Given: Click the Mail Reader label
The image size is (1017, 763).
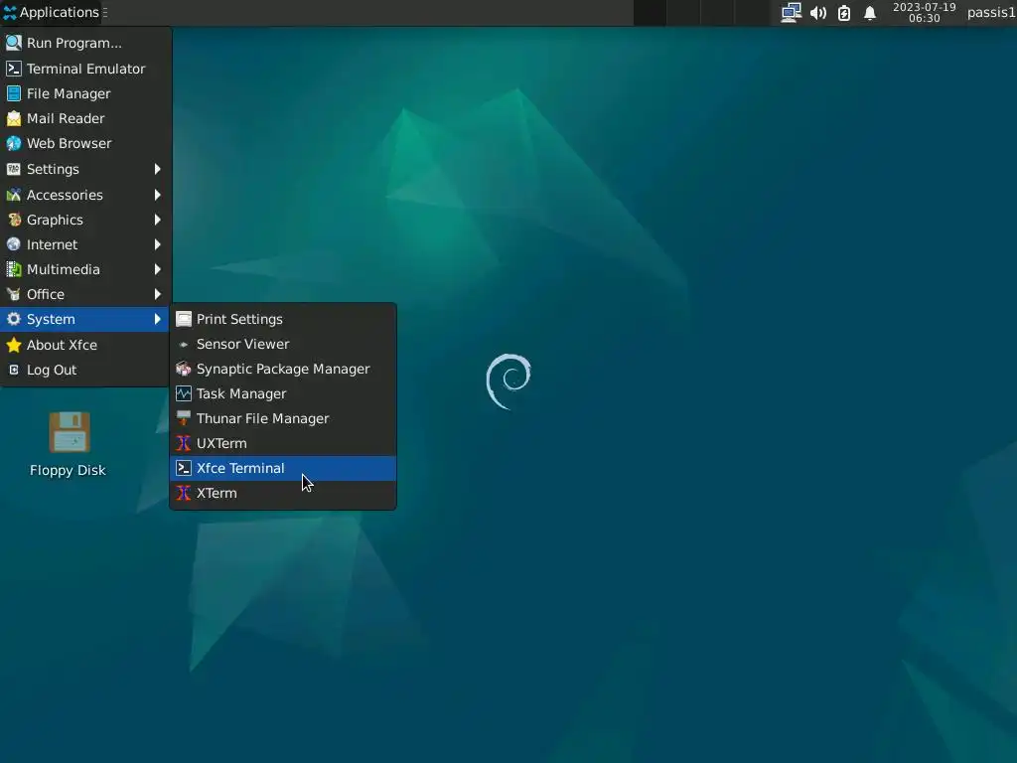Looking at the screenshot, I should pyautogui.click(x=66, y=119).
